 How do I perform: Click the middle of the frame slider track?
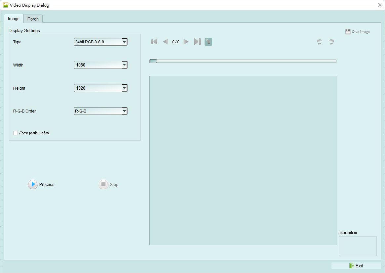click(x=243, y=61)
